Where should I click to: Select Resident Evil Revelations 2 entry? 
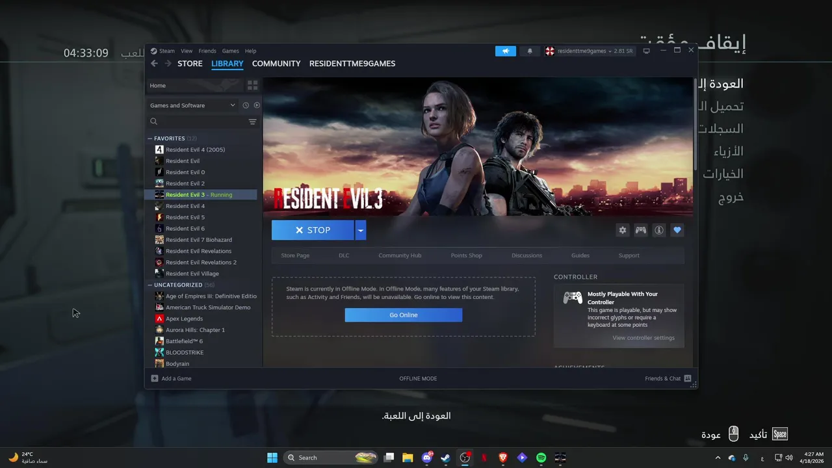(201, 263)
